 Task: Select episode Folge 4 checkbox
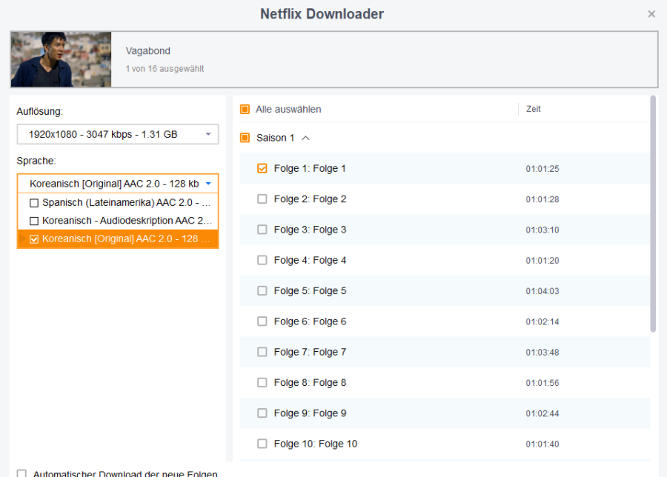[x=262, y=260]
